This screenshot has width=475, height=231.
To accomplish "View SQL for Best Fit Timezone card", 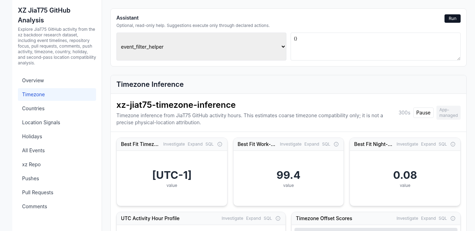I will pos(209,144).
